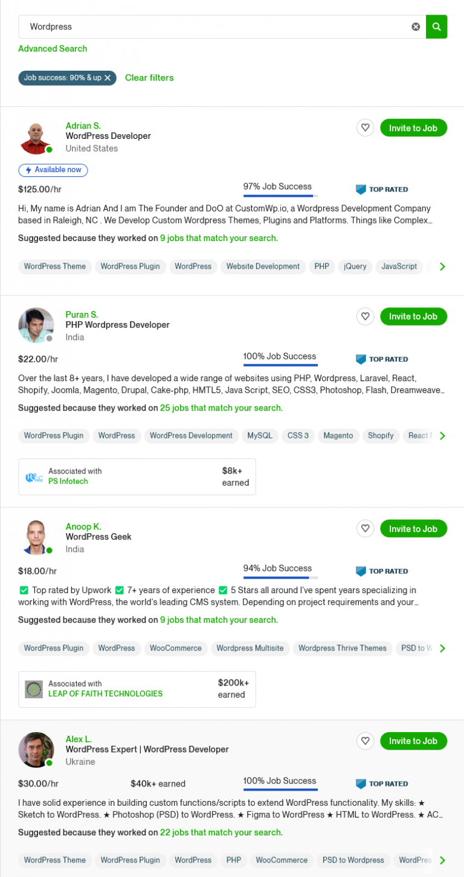Save Adrian S. with the heart icon
464x877 pixels.
click(365, 127)
